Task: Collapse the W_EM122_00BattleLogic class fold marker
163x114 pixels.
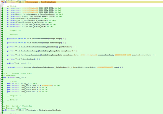Action: tap(1, 4)
